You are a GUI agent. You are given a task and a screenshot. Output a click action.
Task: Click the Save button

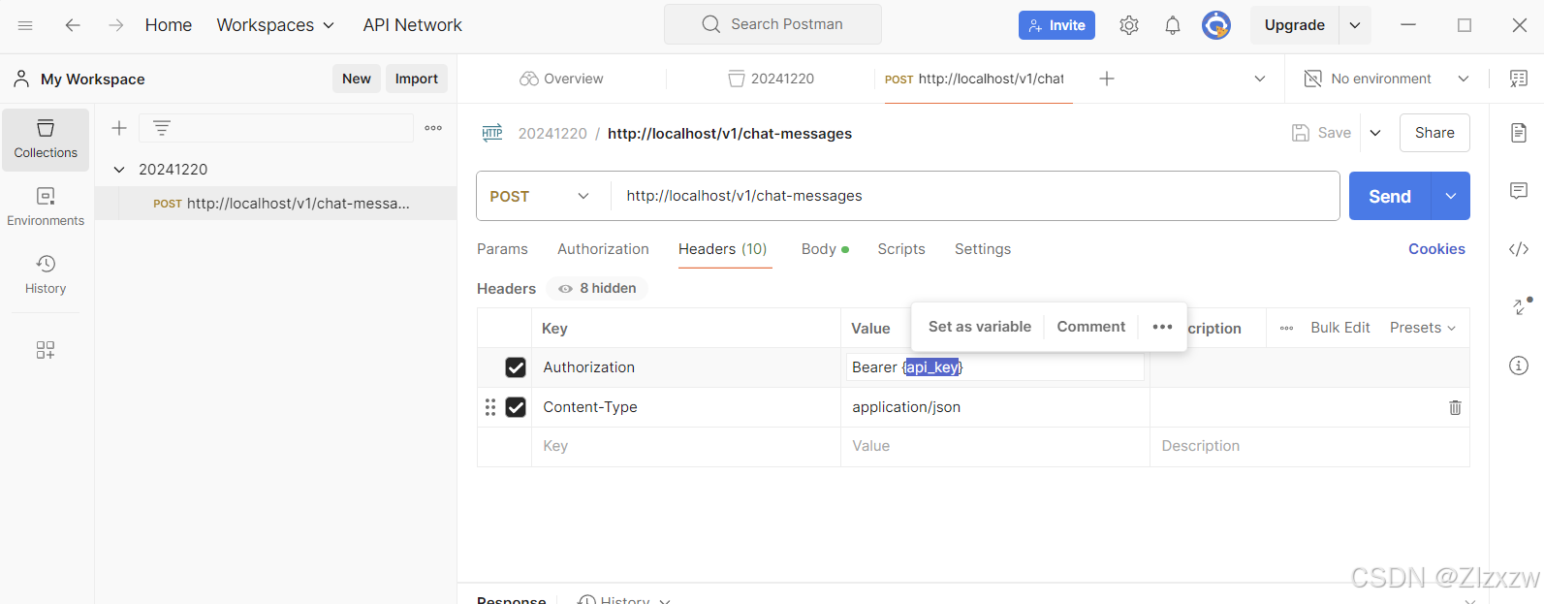(x=1322, y=133)
